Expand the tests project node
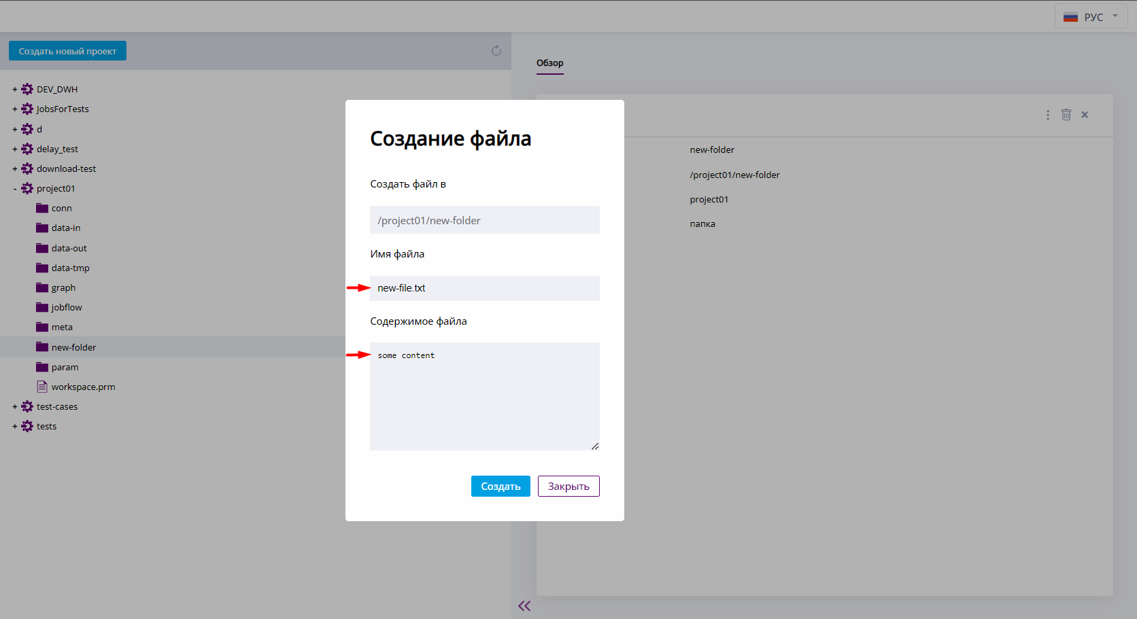Screen dimensions: 1137x619 tap(15, 426)
